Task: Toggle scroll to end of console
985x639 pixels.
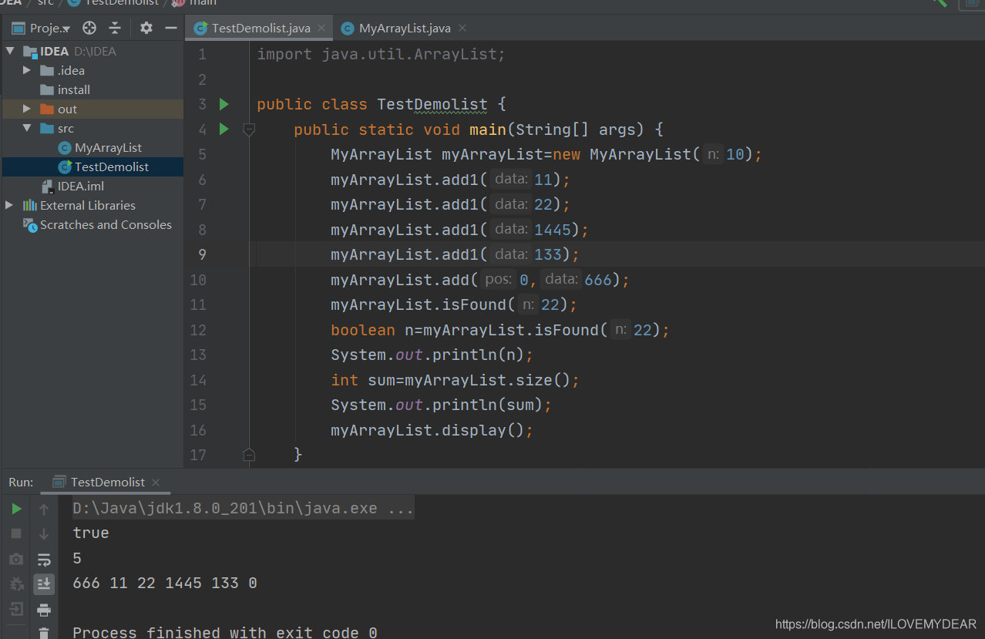Action: 44,584
